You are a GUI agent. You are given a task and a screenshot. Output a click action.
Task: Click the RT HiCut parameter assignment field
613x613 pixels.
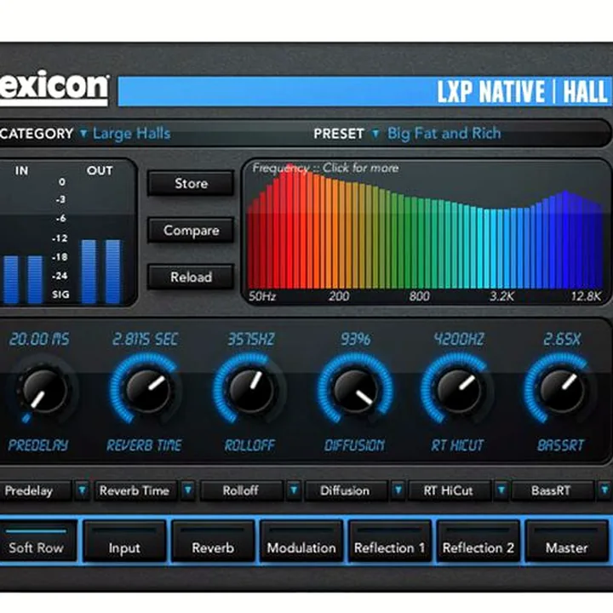pos(450,490)
